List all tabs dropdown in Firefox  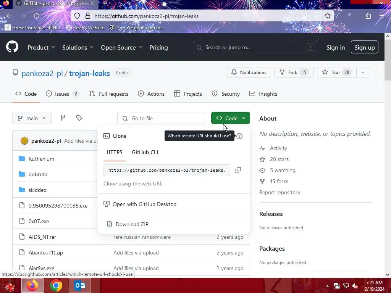point(333,3)
